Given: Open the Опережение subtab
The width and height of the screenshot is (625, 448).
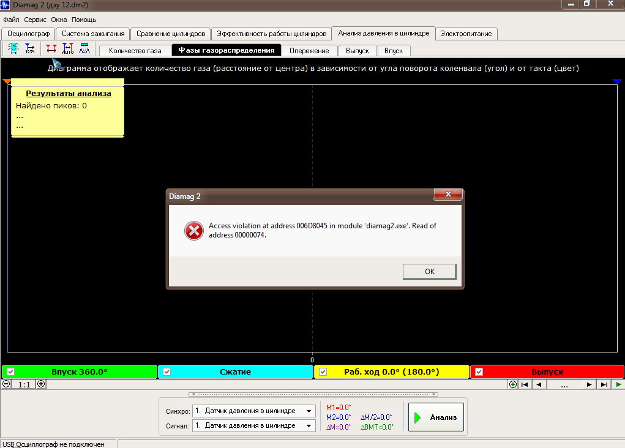Looking at the screenshot, I should point(309,51).
